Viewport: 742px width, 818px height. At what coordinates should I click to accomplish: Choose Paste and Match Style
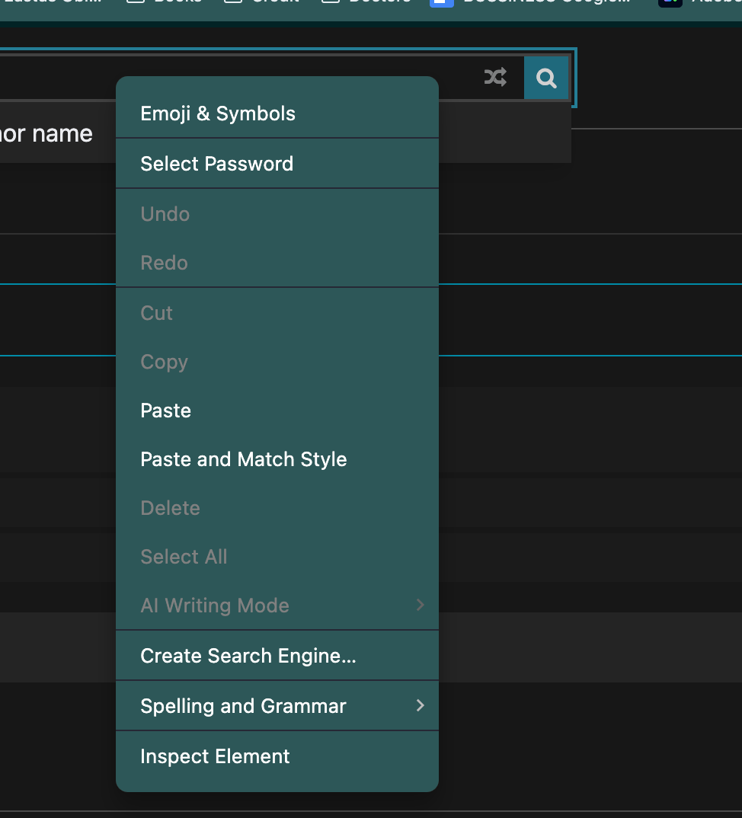(x=244, y=459)
